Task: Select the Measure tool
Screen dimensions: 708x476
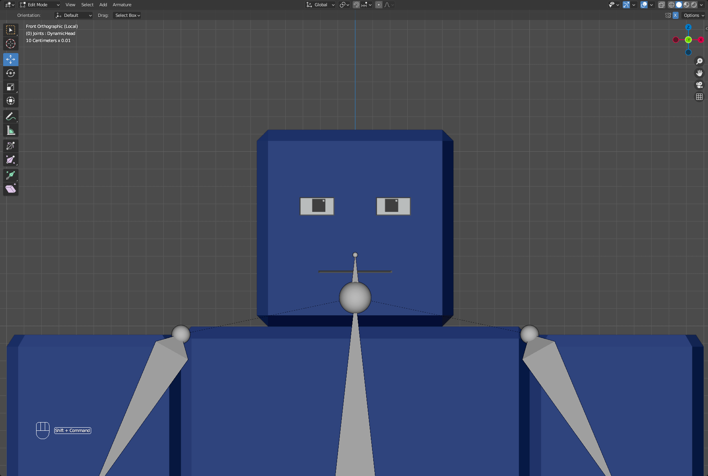Action: (x=11, y=130)
